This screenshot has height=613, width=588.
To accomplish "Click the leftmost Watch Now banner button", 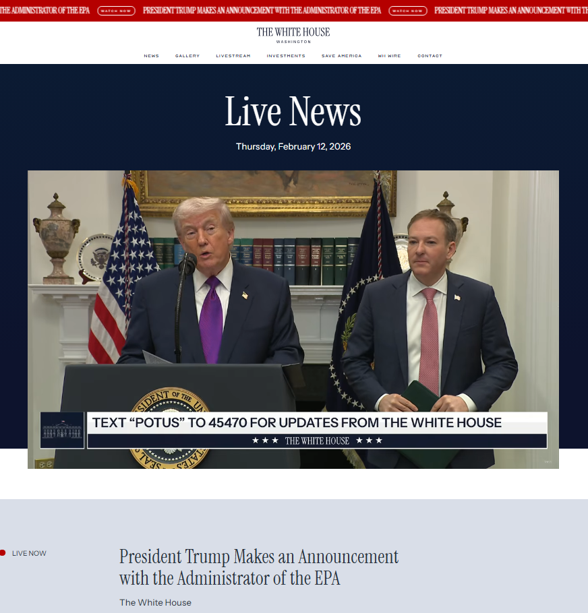I will (116, 11).
